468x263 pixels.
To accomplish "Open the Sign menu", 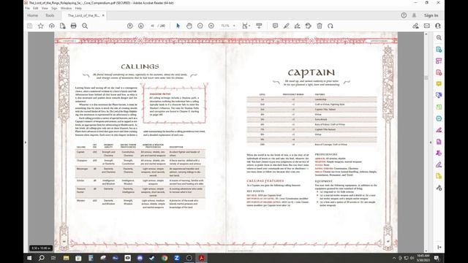I will point(54,8).
